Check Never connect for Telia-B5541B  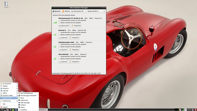[59, 59]
